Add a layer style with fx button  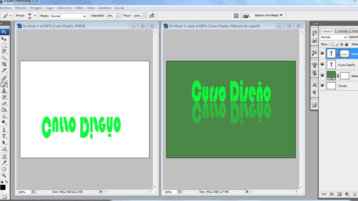pos(332,194)
